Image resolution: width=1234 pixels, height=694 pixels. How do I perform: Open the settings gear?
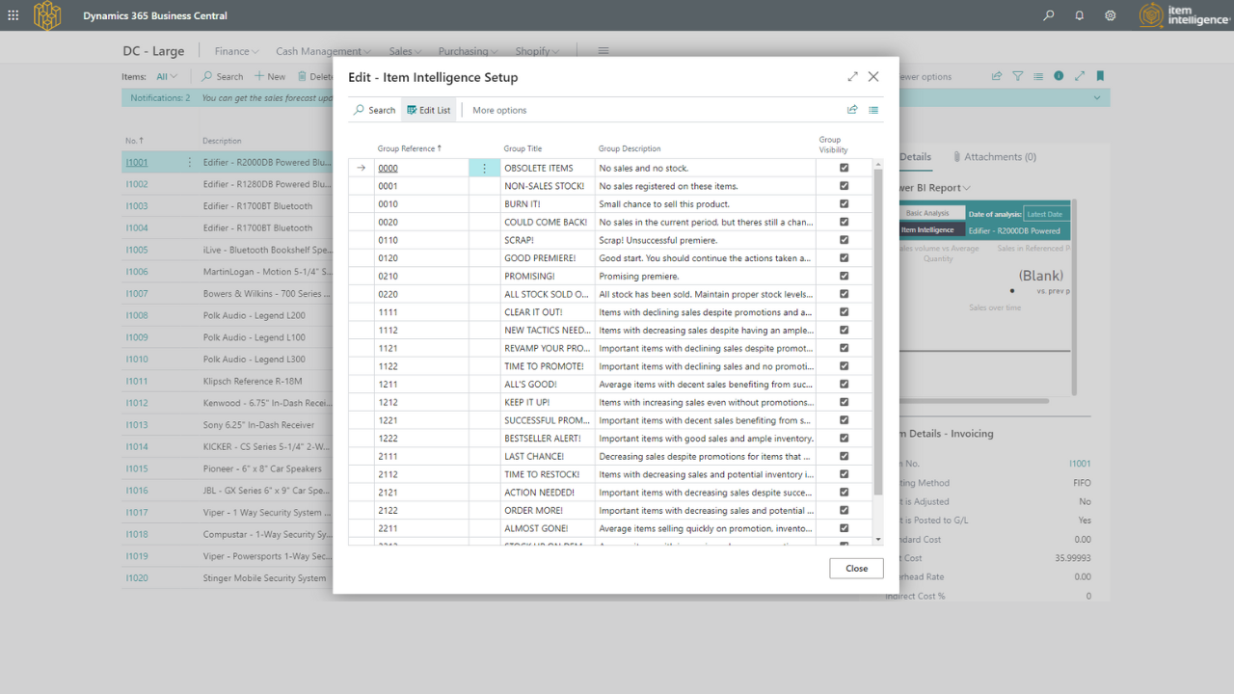(x=1111, y=15)
